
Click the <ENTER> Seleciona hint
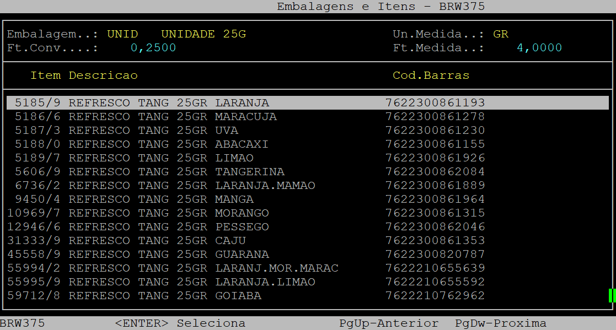(x=180, y=323)
